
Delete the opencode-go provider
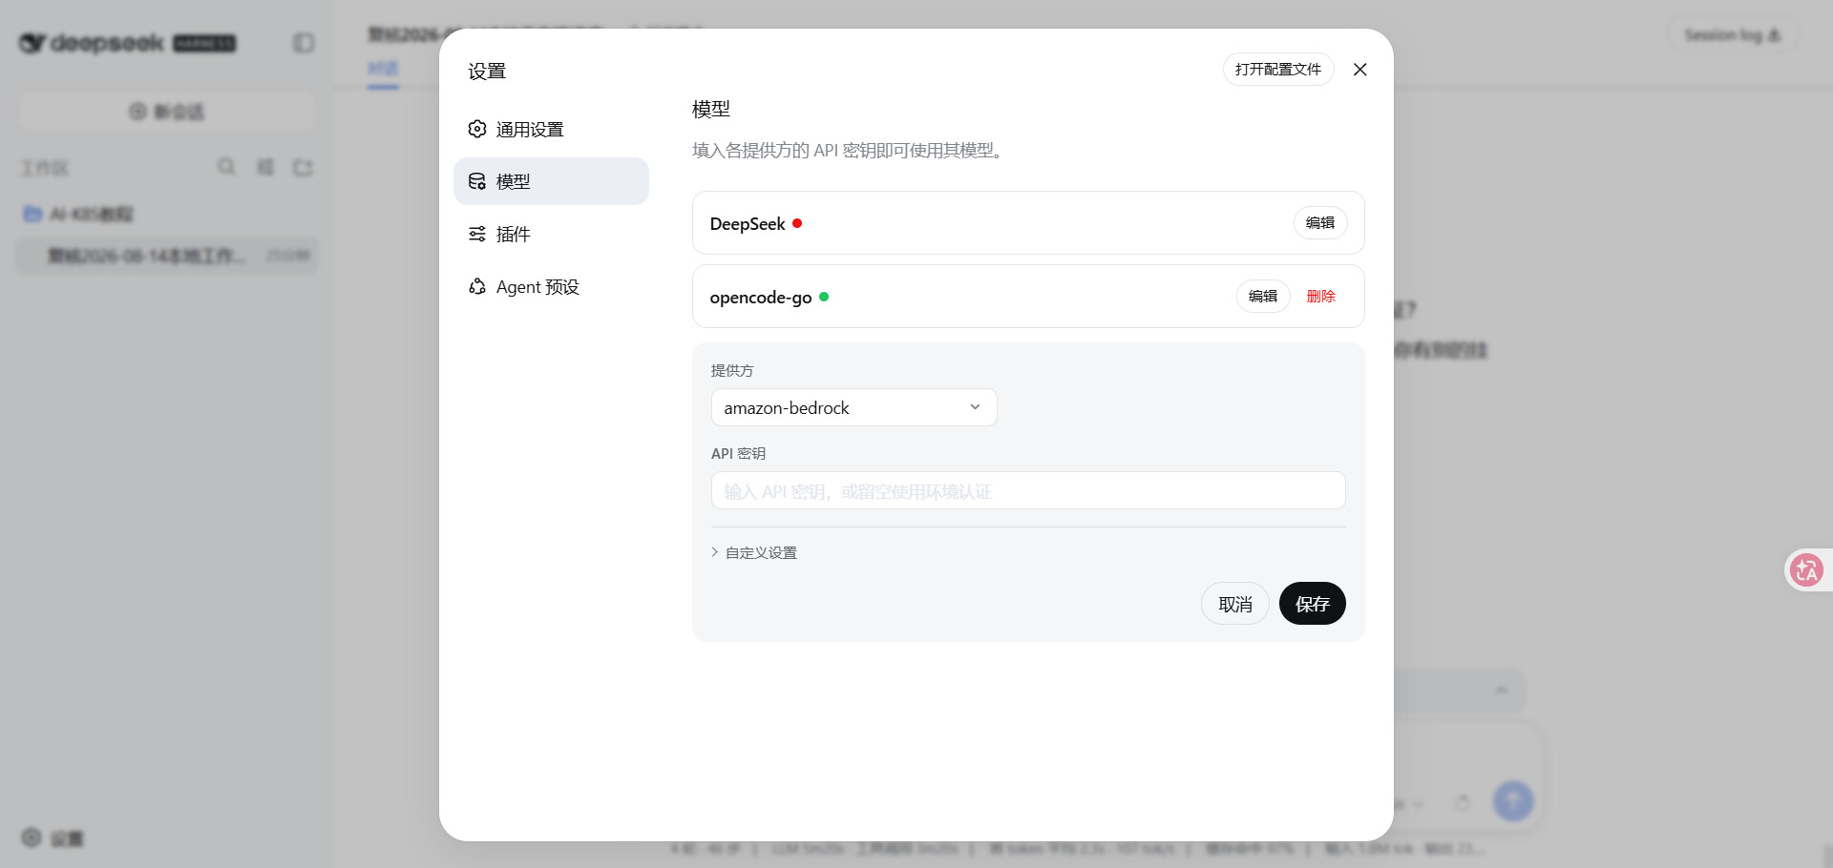click(x=1320, y=297)
